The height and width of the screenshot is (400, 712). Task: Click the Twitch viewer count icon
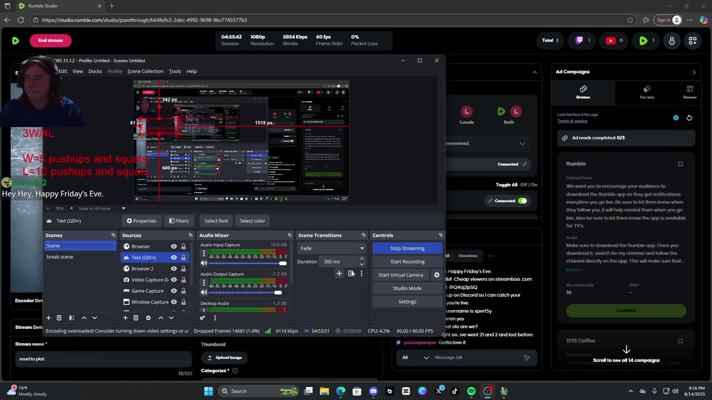[x=579, y=41]
